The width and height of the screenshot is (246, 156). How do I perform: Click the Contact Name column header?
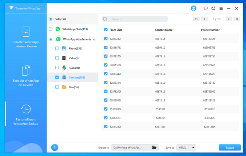(164, 30)
